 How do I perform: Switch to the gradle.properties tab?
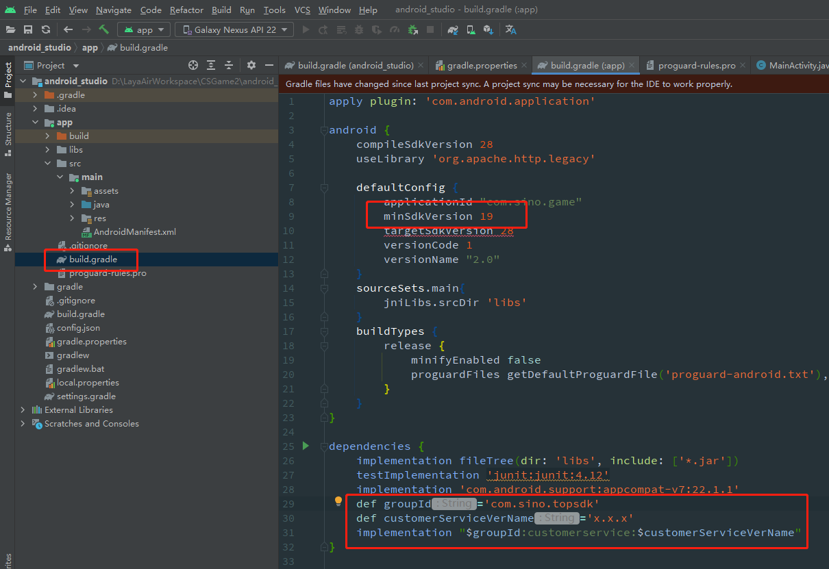point(482,65)
